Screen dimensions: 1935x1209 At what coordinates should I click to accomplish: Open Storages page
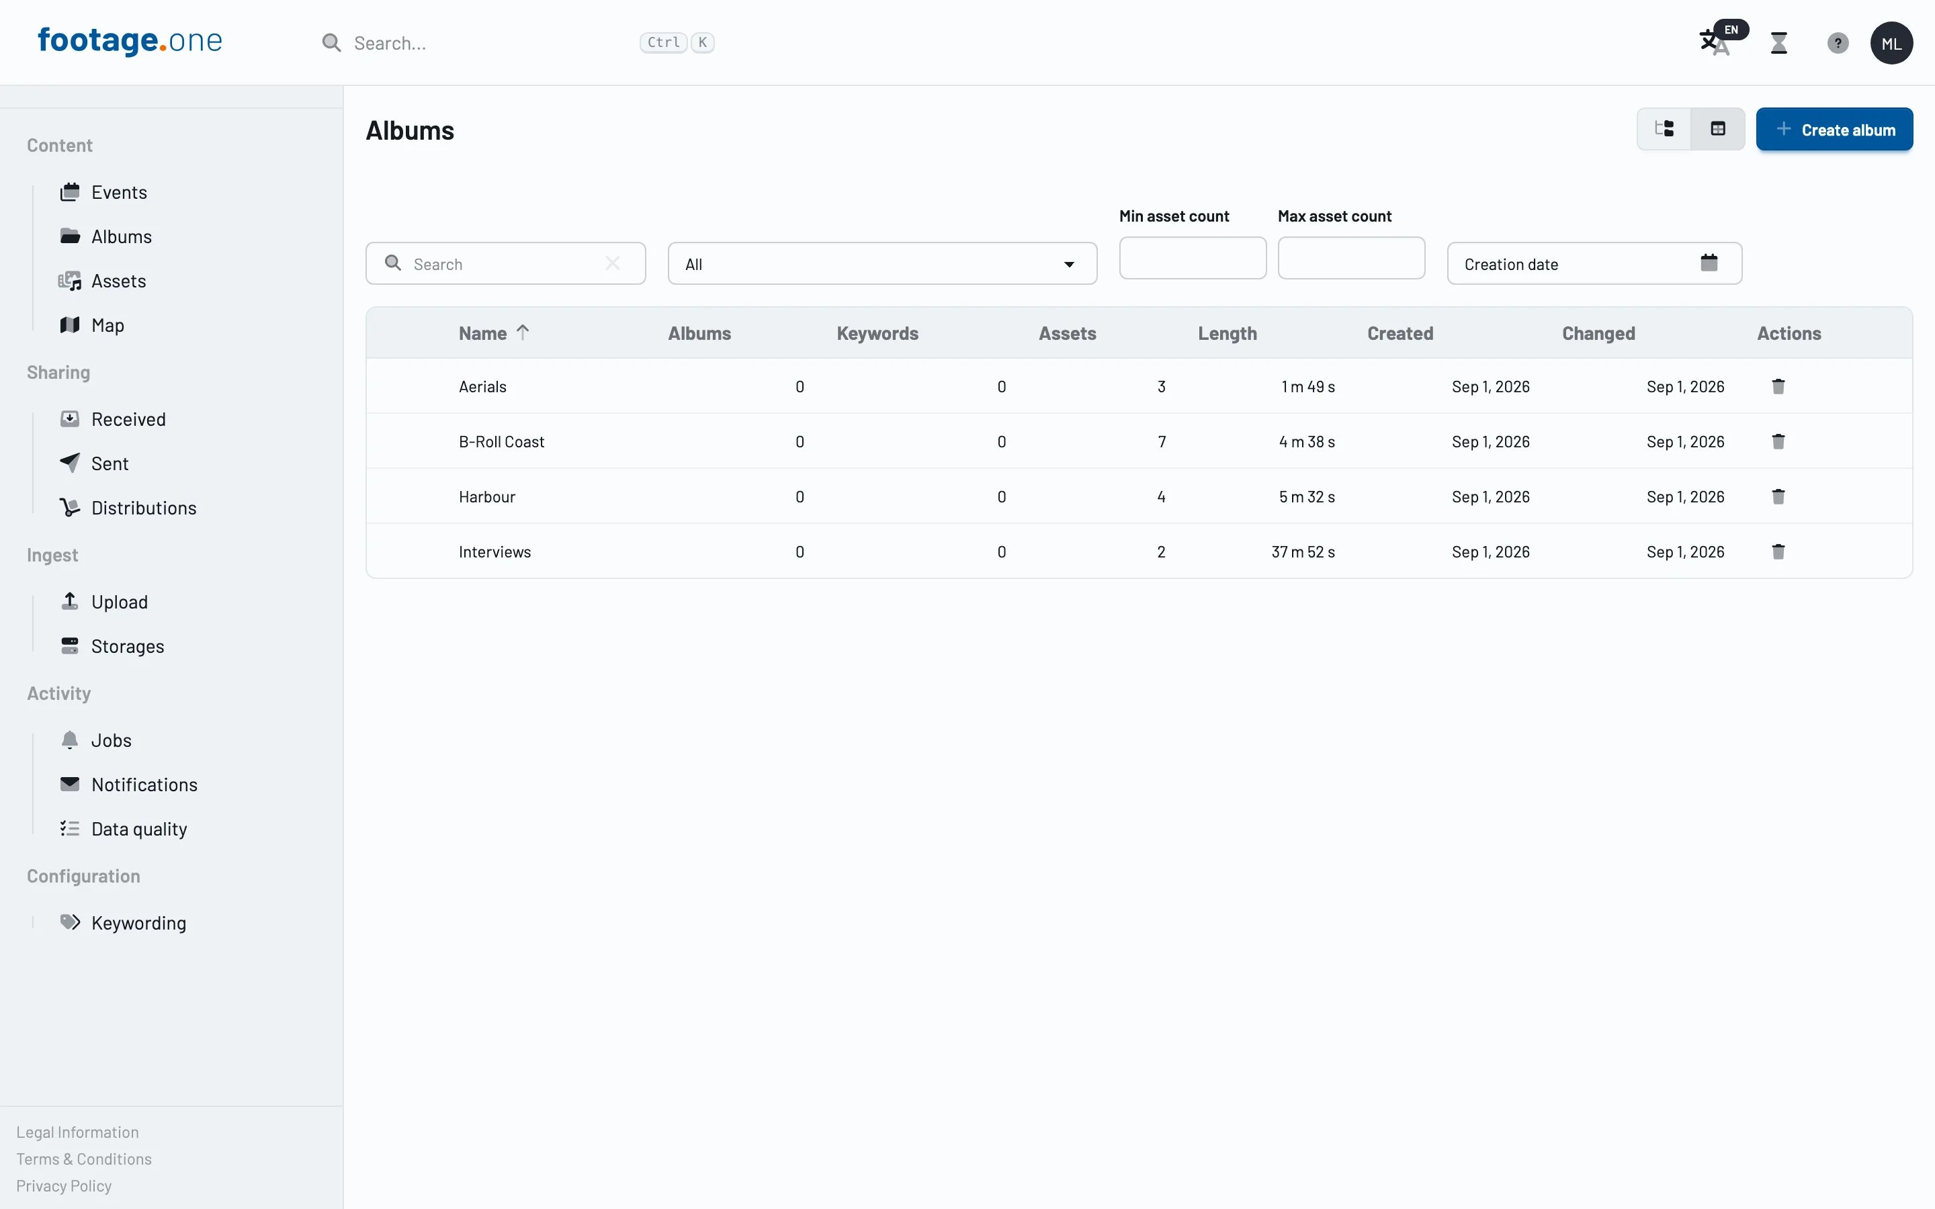(127, 646)
